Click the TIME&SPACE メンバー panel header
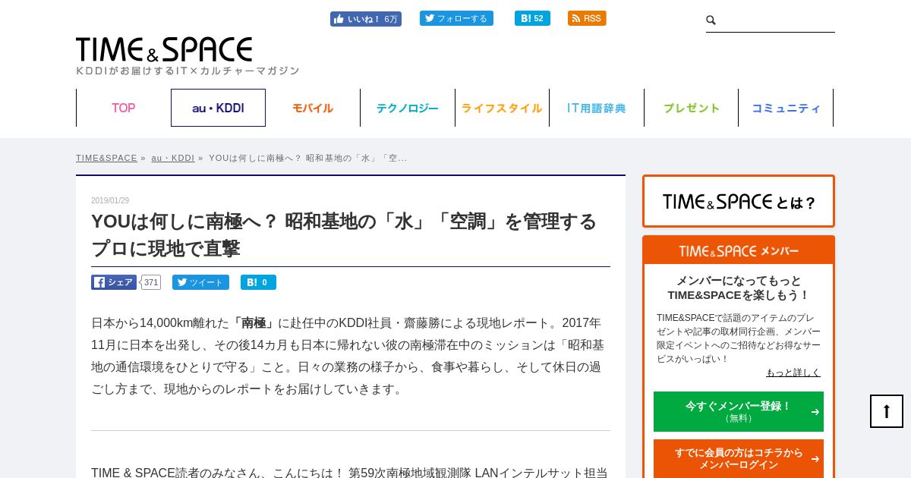The height and width of the screenshot is (478, 911). point(739,250)
